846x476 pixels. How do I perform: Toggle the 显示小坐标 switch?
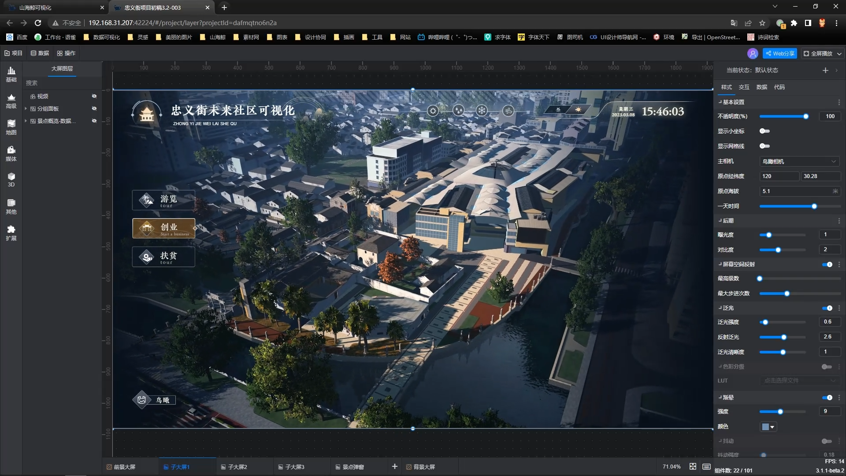point(764,131)
